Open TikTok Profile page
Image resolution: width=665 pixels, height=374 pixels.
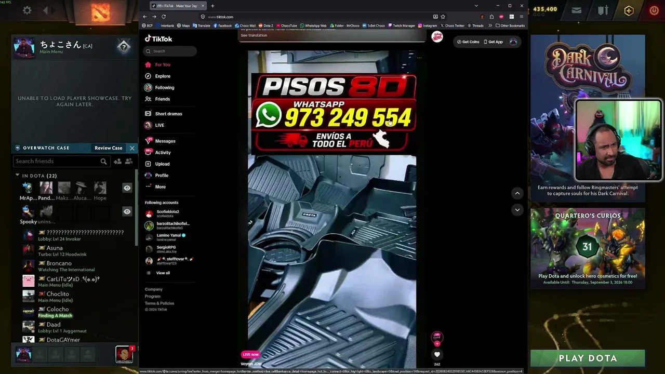[157, 175]
